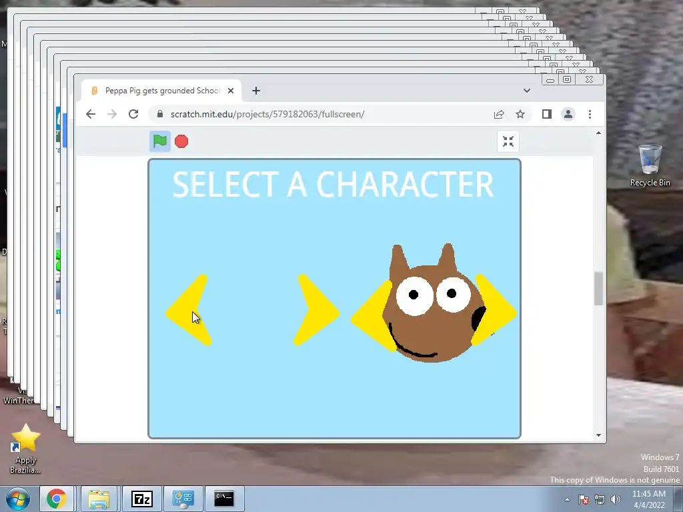Click the browser forward arrow
This screenshot has height=512, width=683.
[112, 114]
